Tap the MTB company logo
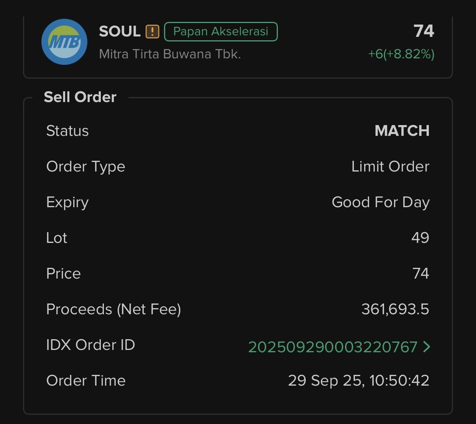476x424 pixels. (64, 42)
